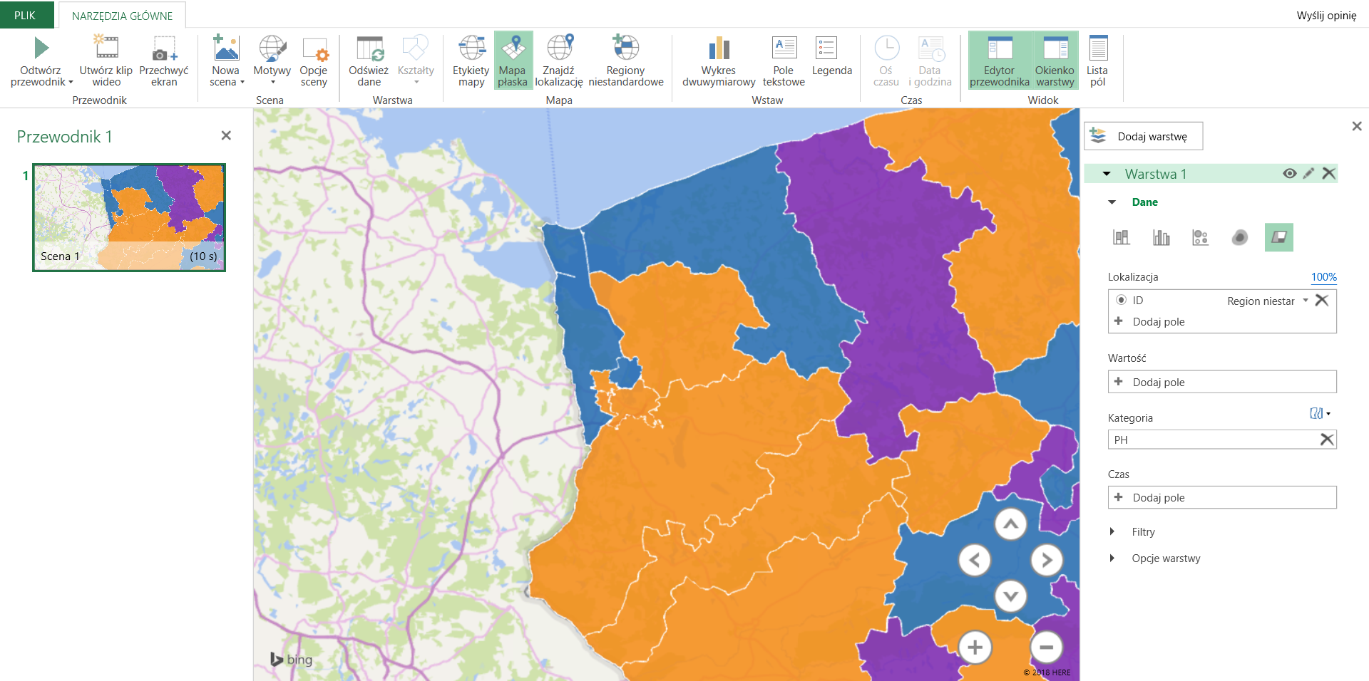Image resolution: width=1369 pixels, height=681 pixels.
Task: Switch to NARZĘDZIA GŁÓWNE tab
Action: coord(122,16)
